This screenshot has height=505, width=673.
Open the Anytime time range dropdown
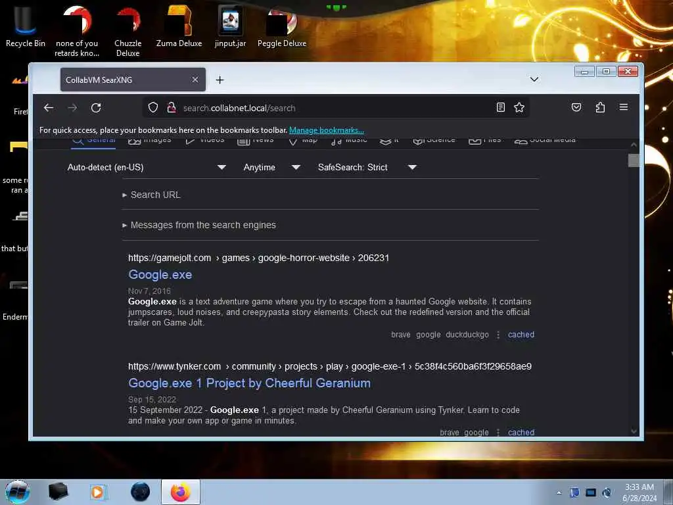[x=271, y=168]
